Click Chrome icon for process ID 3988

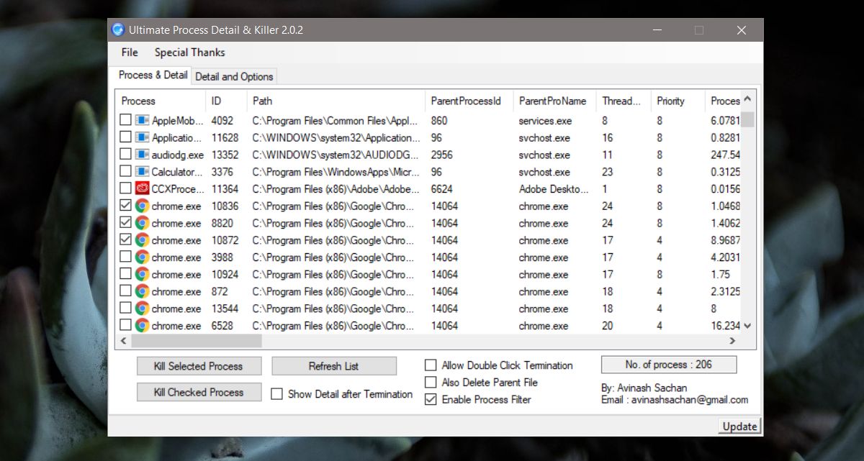tap(142, 257)
